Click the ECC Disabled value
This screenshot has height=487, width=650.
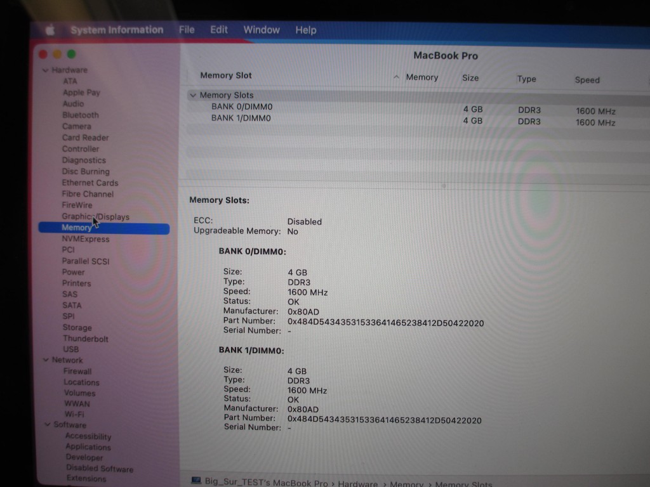pyautogui.click(x=304, y=221)
